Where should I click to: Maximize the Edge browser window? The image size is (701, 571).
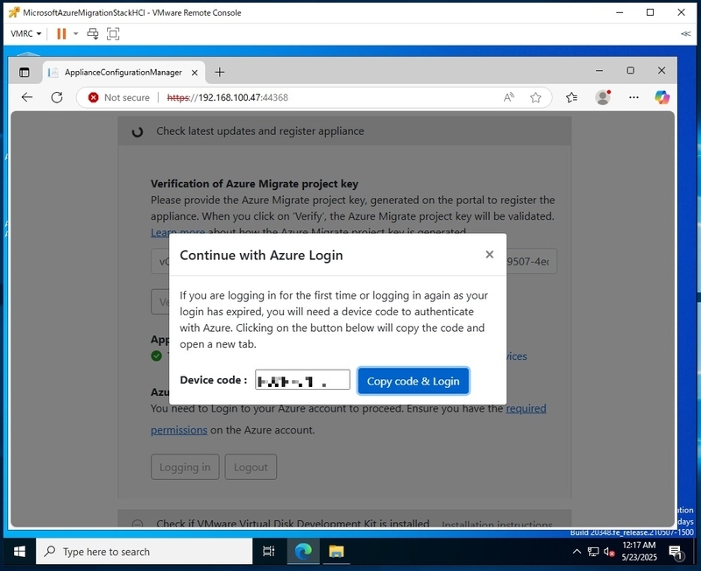click(x=630, y=70)
